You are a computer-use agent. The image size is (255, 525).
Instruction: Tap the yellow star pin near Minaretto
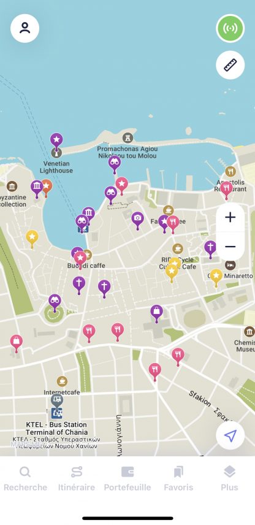(x=216, y=277)
